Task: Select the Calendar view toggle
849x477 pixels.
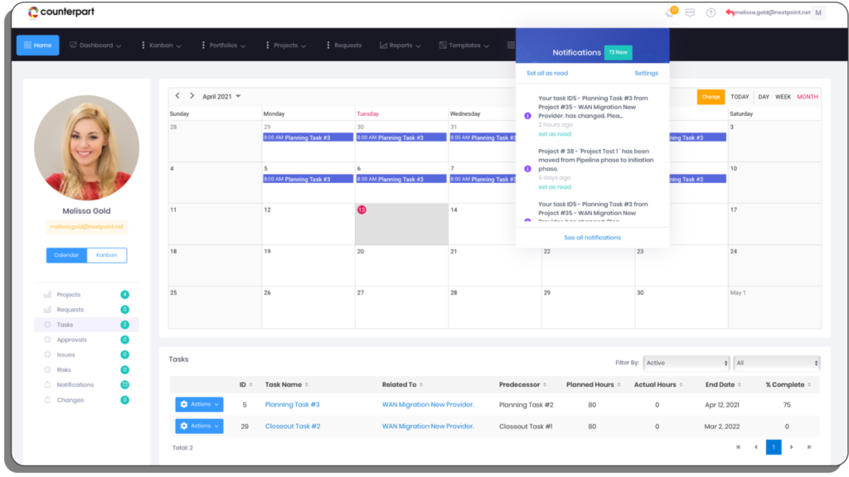Action: coord(66,255)
